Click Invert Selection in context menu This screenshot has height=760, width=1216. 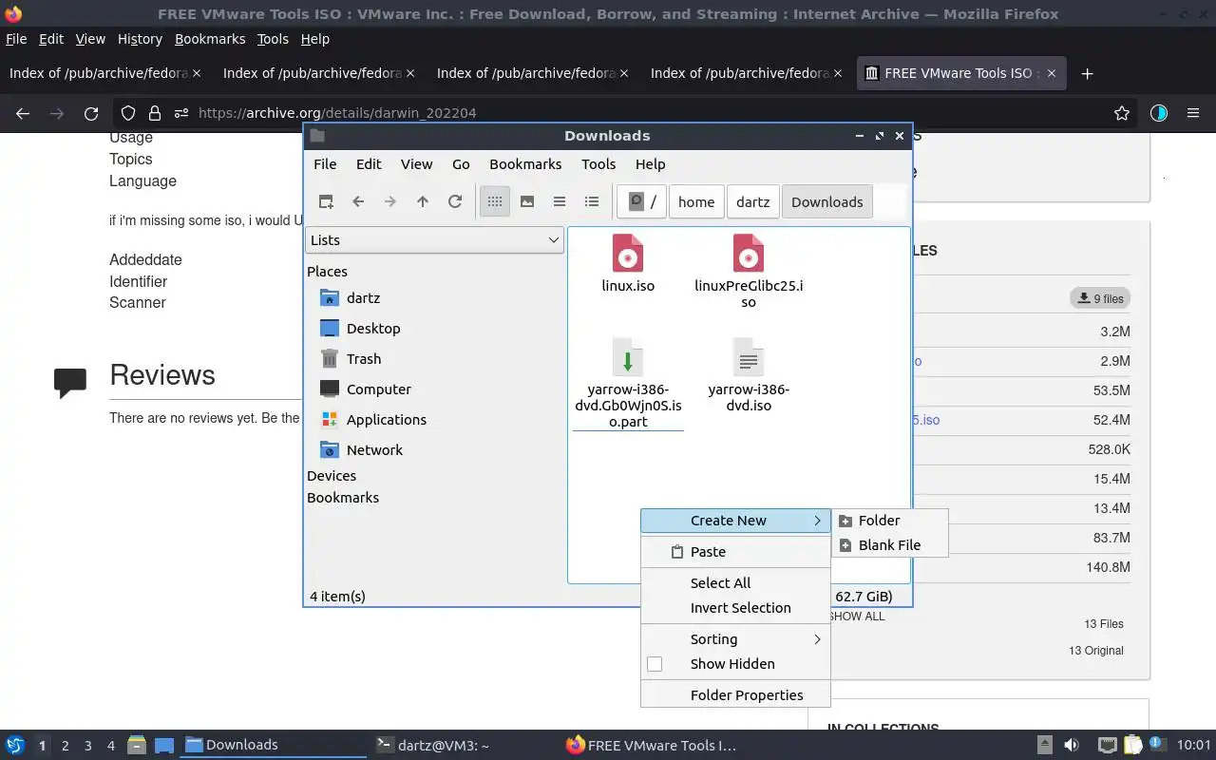point(735,608)
